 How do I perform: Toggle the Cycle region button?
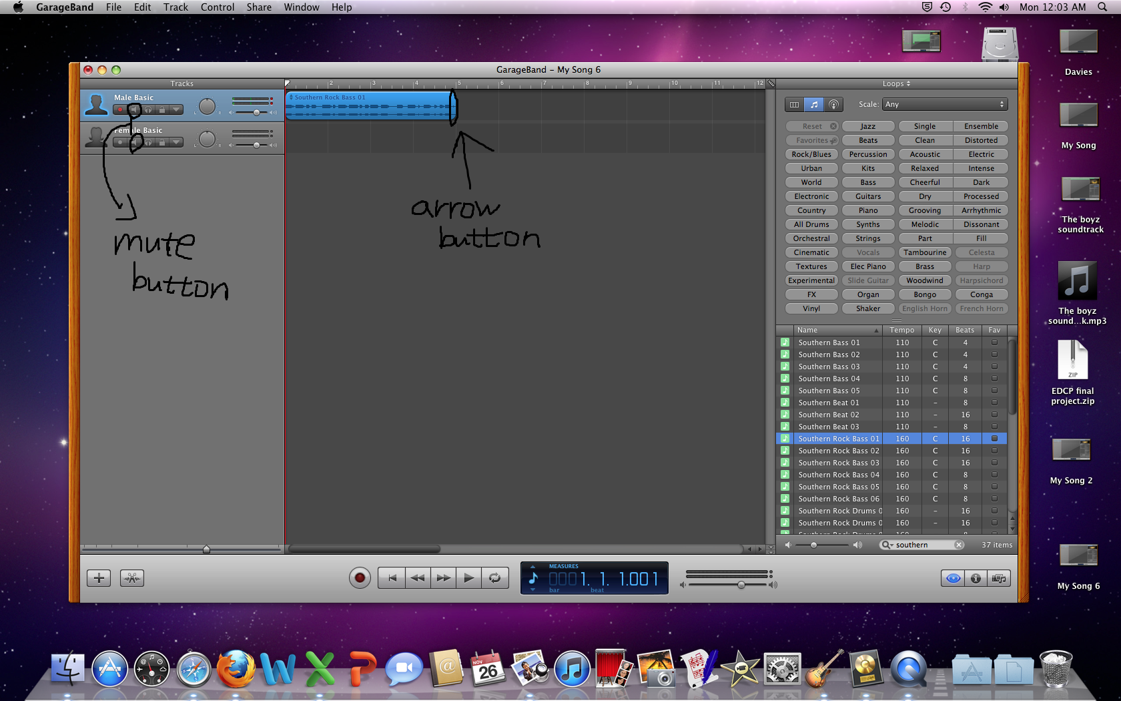pos(495,578)
